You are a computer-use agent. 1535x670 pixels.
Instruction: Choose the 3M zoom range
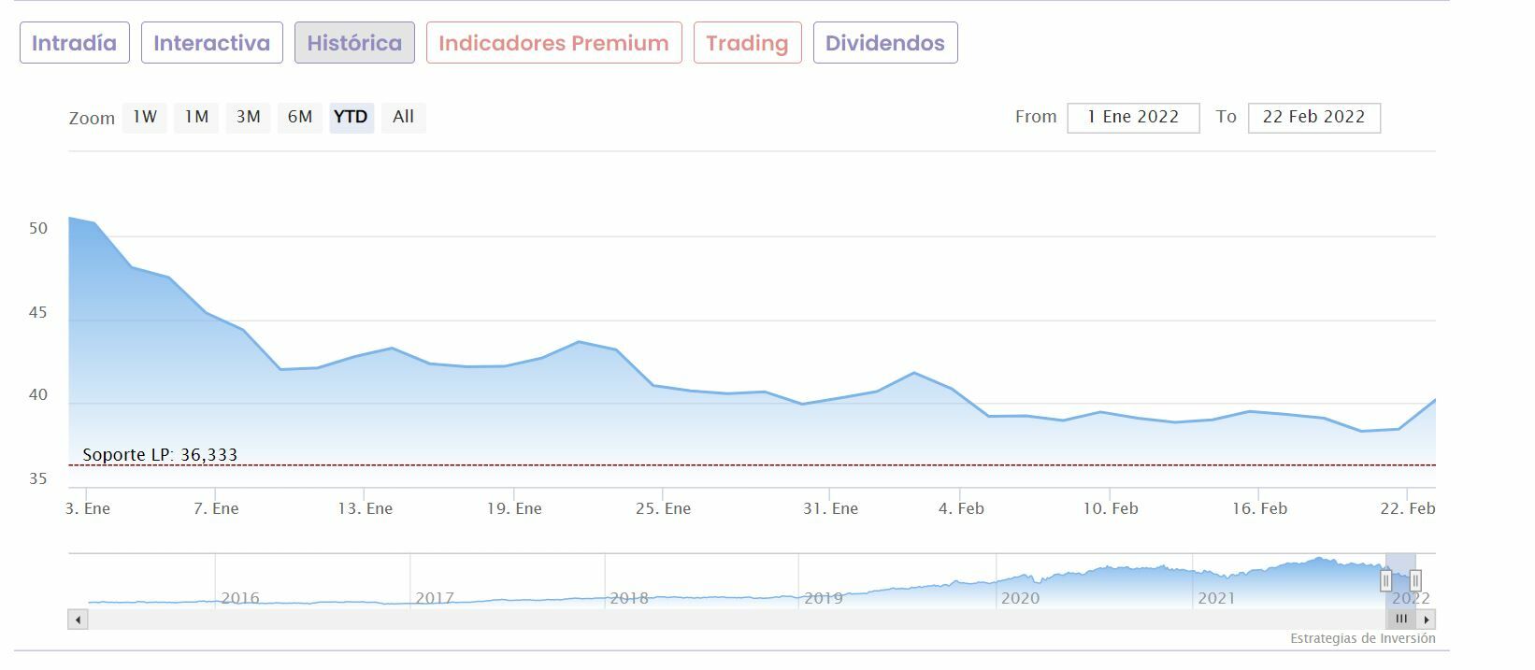[x=248, y=118]
